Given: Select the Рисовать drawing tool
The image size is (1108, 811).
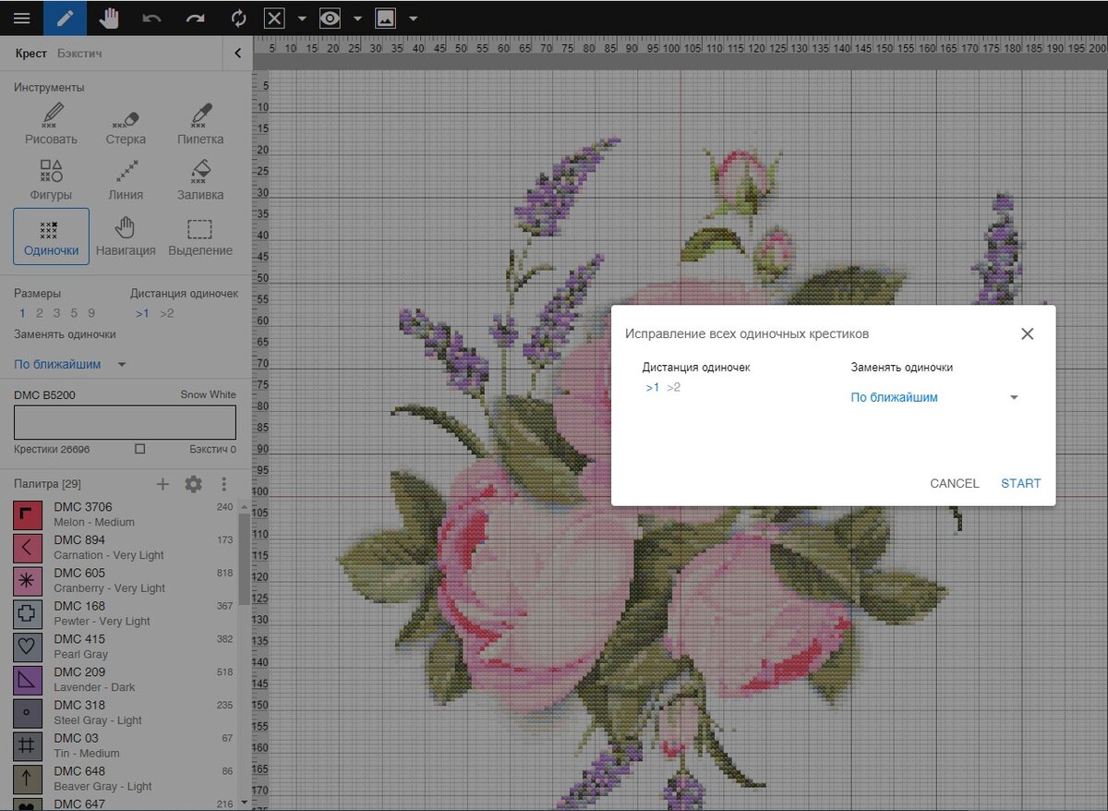Looking at the screenshot, I should pyautogui.click(x=51, y=125).
